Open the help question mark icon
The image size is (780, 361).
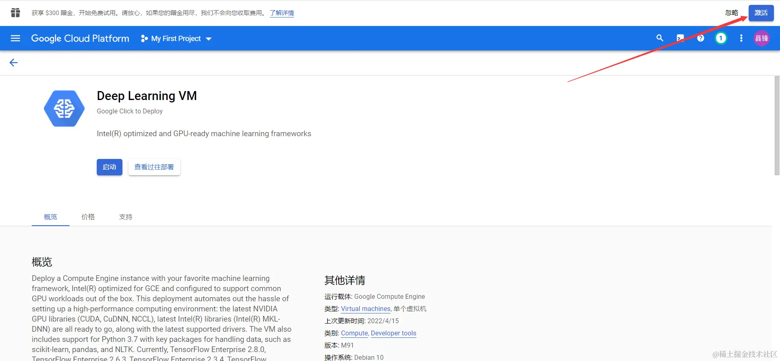coord(700,38)
